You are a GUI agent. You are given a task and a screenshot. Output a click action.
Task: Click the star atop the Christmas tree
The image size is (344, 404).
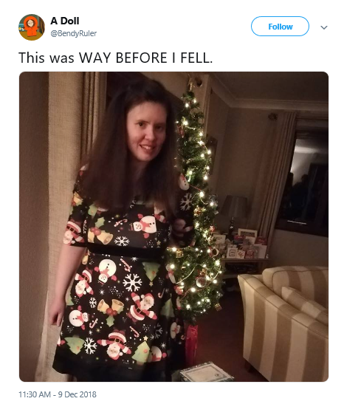[x=190, y=83]
